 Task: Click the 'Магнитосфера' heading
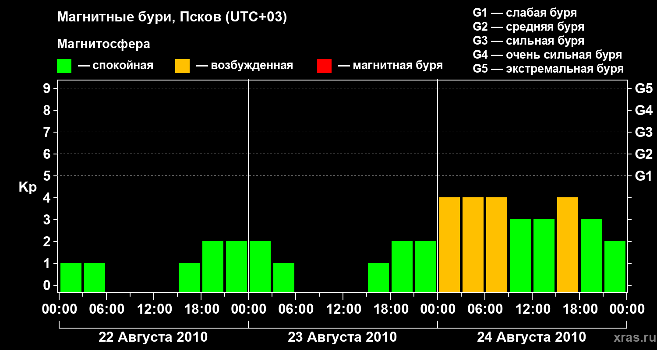point(104,44)
